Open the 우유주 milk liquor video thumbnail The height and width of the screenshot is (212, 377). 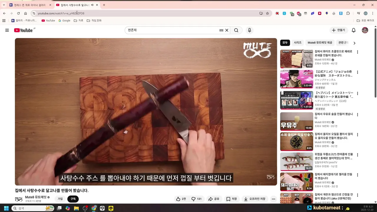coord(297,121)
